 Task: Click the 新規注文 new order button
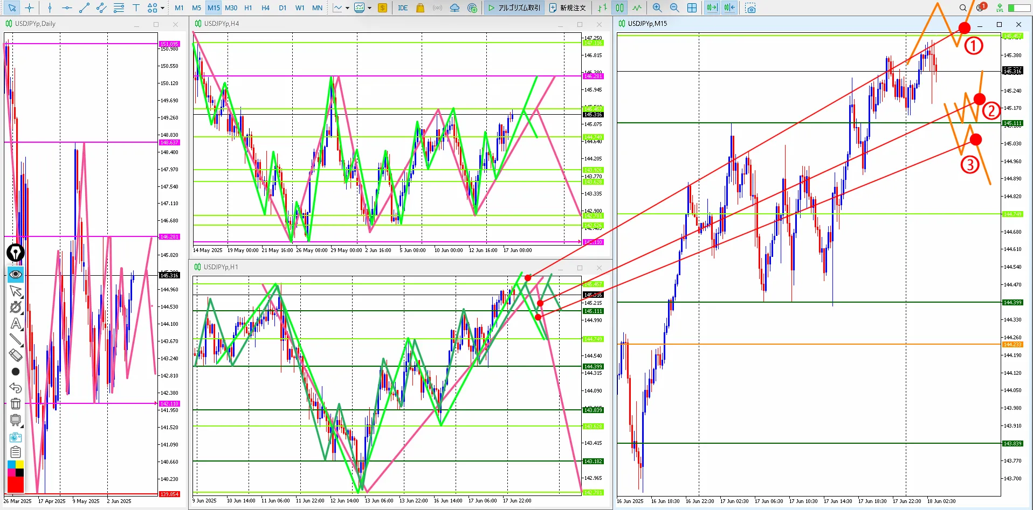point(568,8)
